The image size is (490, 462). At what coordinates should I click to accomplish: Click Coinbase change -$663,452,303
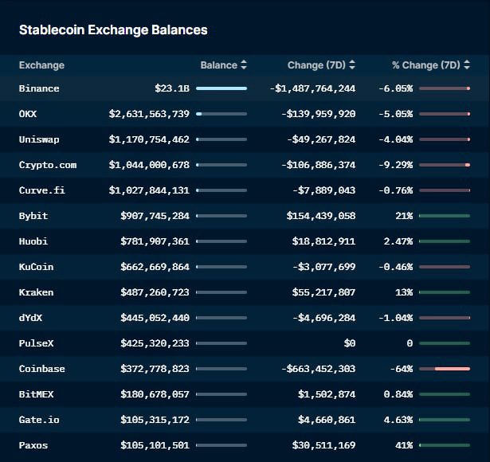pos(318,369)
